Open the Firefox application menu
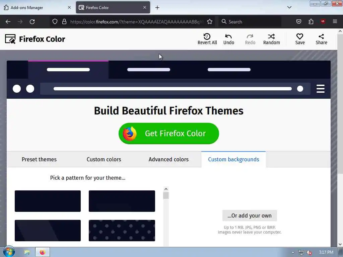Image resolution: width=343 pixels, height=257 pixels. pos(335,21)
